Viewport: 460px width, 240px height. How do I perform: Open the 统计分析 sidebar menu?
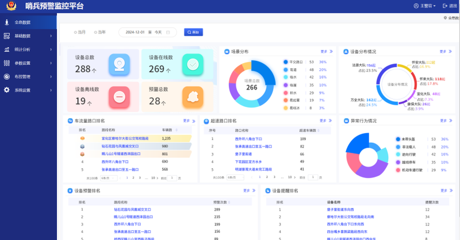pos(28,49)
